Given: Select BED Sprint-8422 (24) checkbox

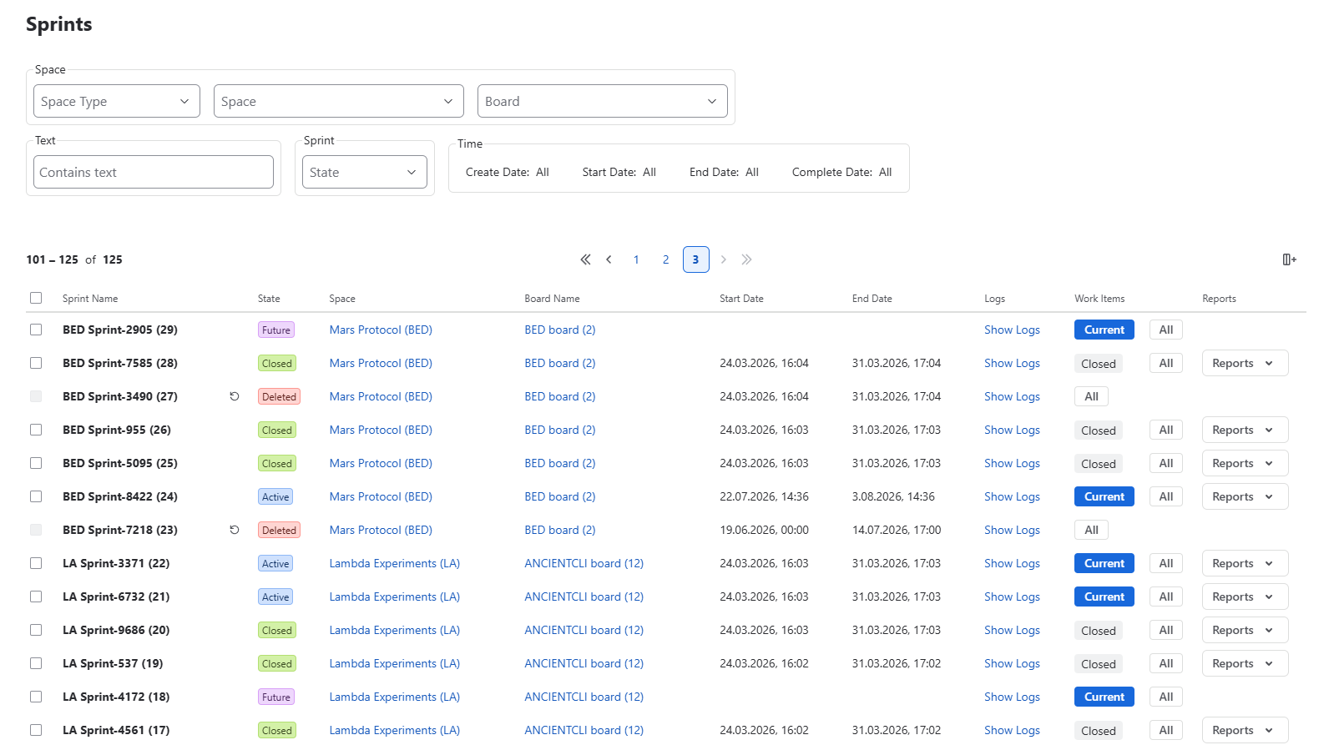Looking at the screenshot, I should pos(36,496).
